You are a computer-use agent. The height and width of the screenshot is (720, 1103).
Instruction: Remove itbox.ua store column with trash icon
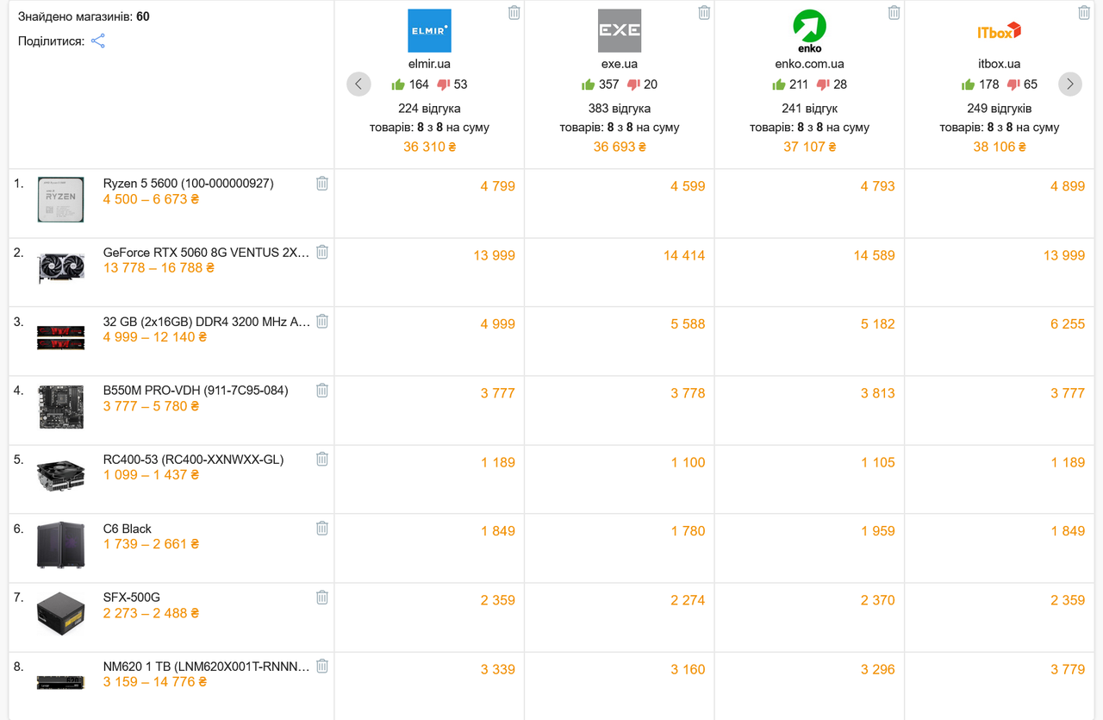tap(1084, 12)
